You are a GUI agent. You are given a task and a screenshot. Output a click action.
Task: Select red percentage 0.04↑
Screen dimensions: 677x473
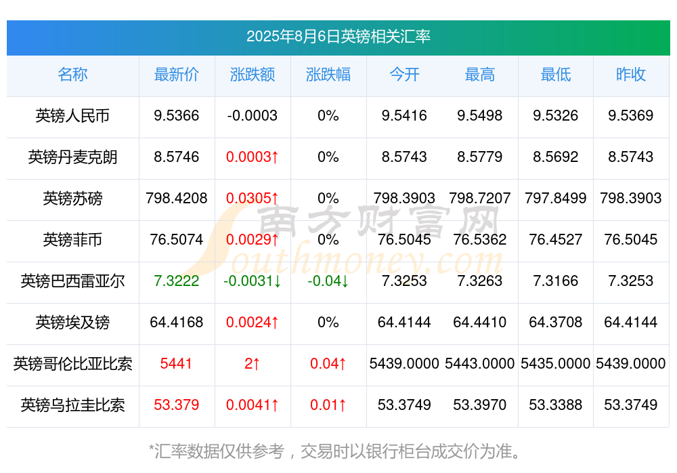(328, 364)
